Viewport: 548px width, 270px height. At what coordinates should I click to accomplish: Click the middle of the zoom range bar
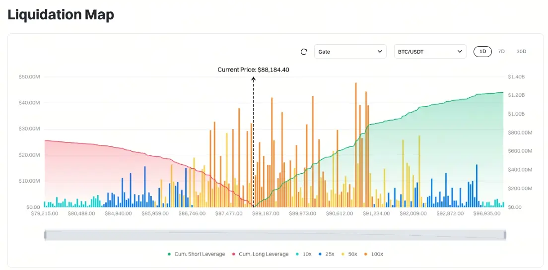click(x=275, y=235)
